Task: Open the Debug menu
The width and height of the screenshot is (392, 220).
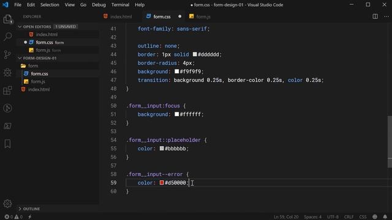Action: point(99,5)
